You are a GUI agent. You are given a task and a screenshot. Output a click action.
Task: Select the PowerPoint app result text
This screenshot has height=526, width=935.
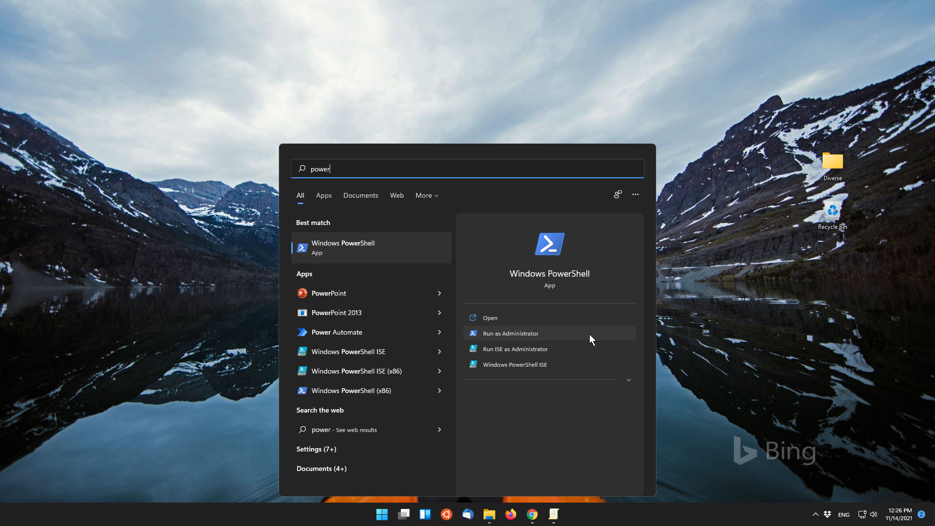point(329,293)
